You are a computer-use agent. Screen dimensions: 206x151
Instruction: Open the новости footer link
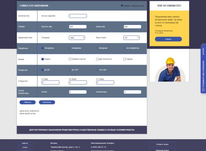[x=25, y=143]
